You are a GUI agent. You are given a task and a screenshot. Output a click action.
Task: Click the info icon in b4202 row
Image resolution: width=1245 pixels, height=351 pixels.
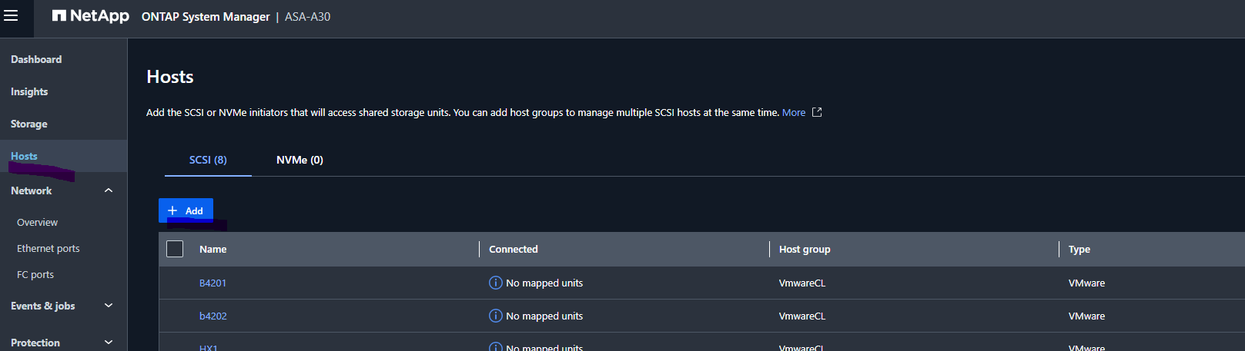point(496,316)
